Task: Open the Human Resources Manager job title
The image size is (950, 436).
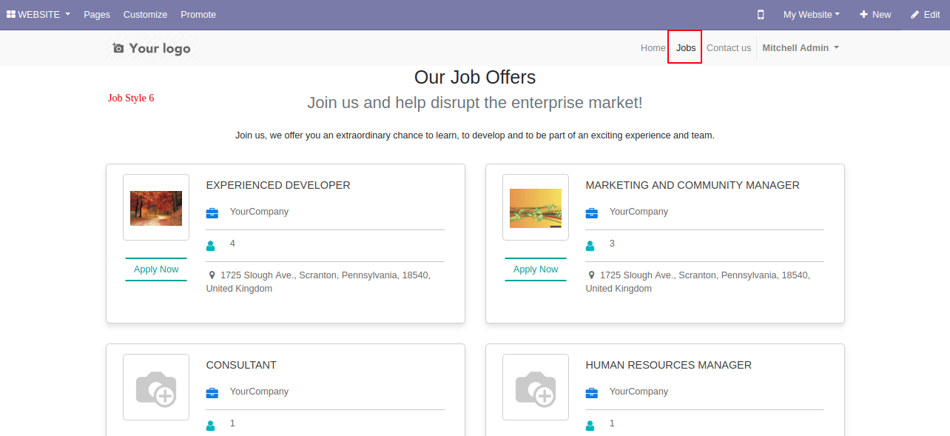Action: [669, 365]
